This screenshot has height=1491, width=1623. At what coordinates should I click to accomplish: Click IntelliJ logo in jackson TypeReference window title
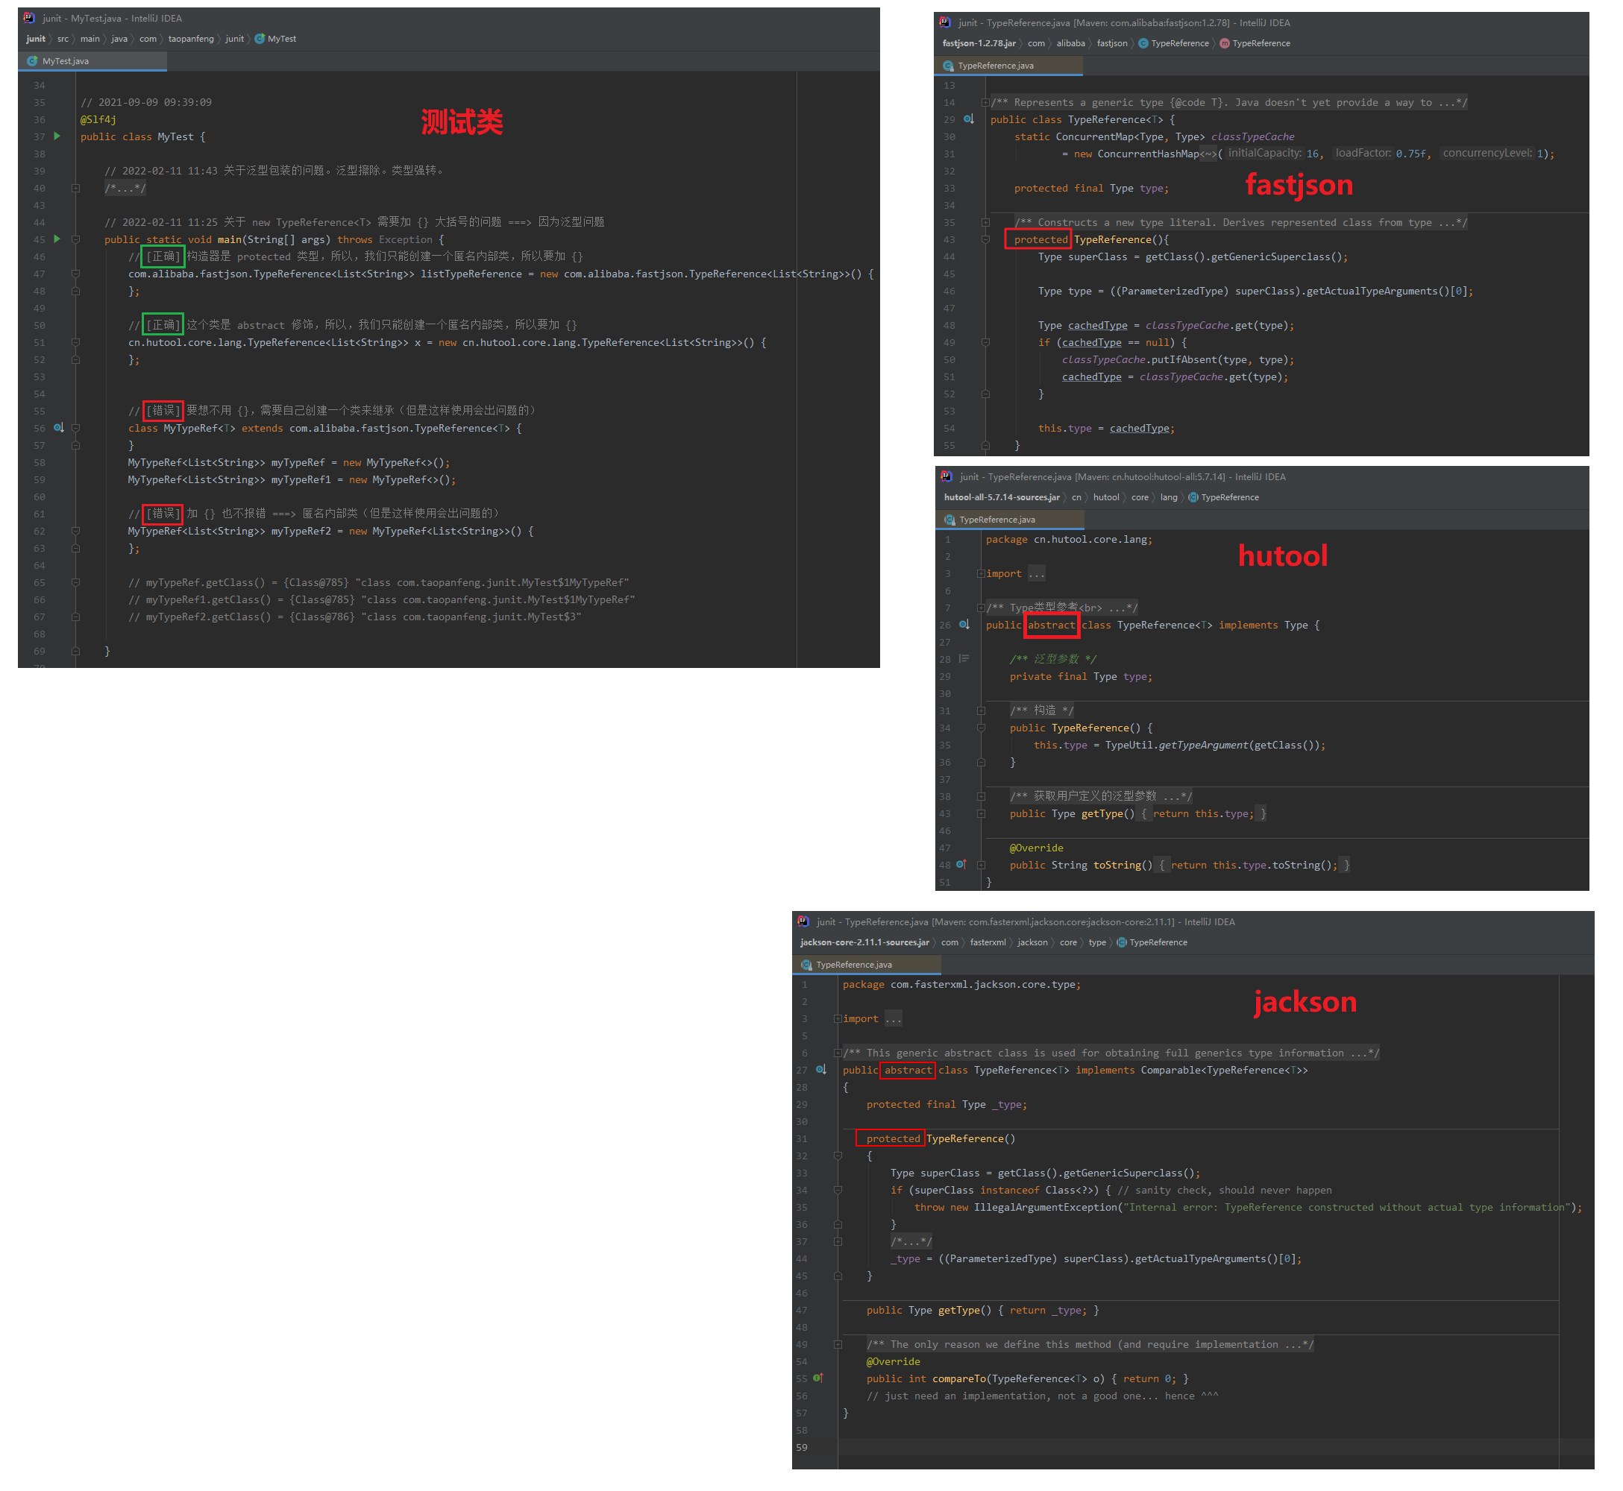pos(803,921)
